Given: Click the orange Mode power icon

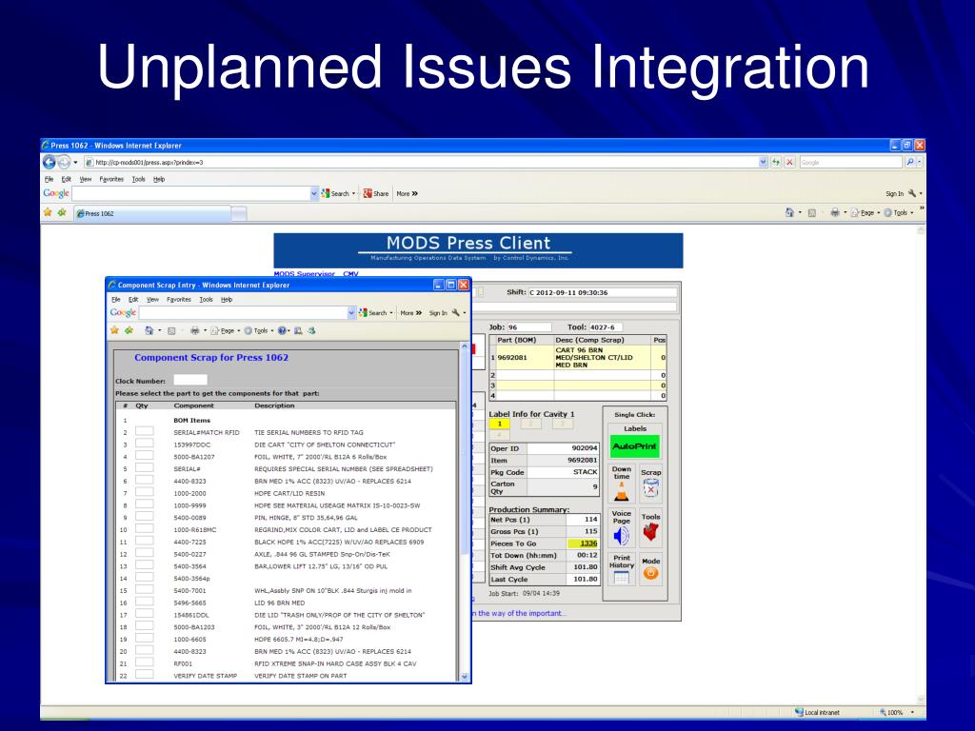Looking at the screenshot, I should click(x=650, y=574).
